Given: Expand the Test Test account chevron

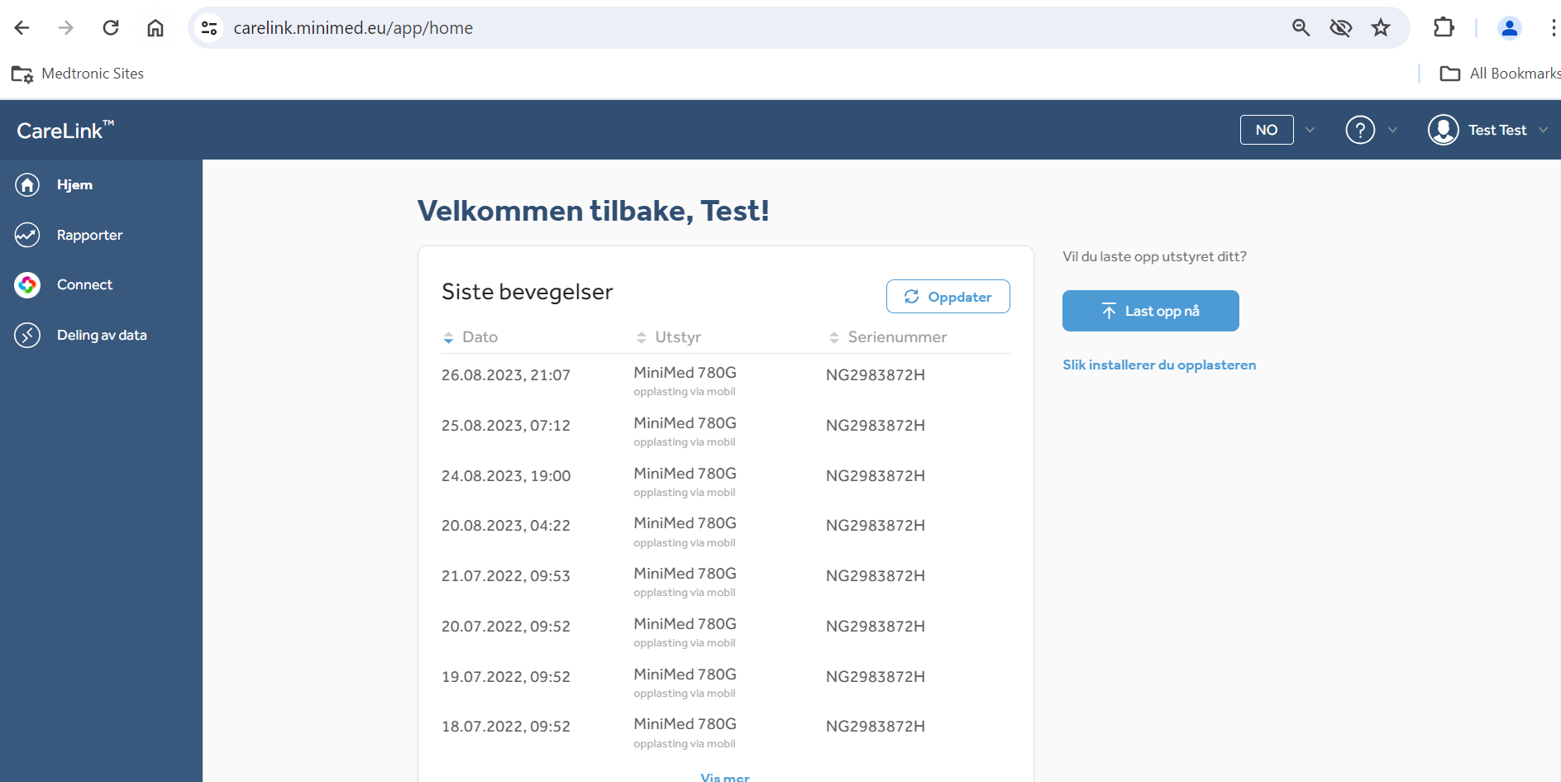Looking at the screenshot, I should tap(1543, 130).
